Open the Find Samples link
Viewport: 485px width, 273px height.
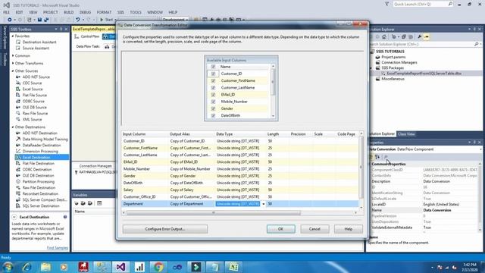58,248
